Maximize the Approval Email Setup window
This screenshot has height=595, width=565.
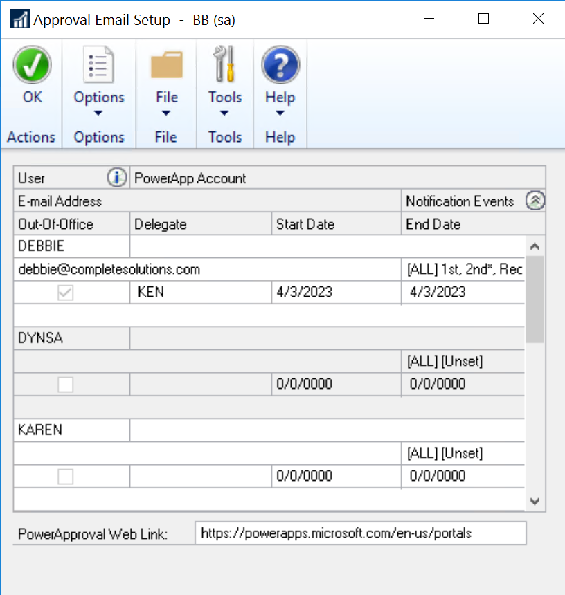[483, 18]
